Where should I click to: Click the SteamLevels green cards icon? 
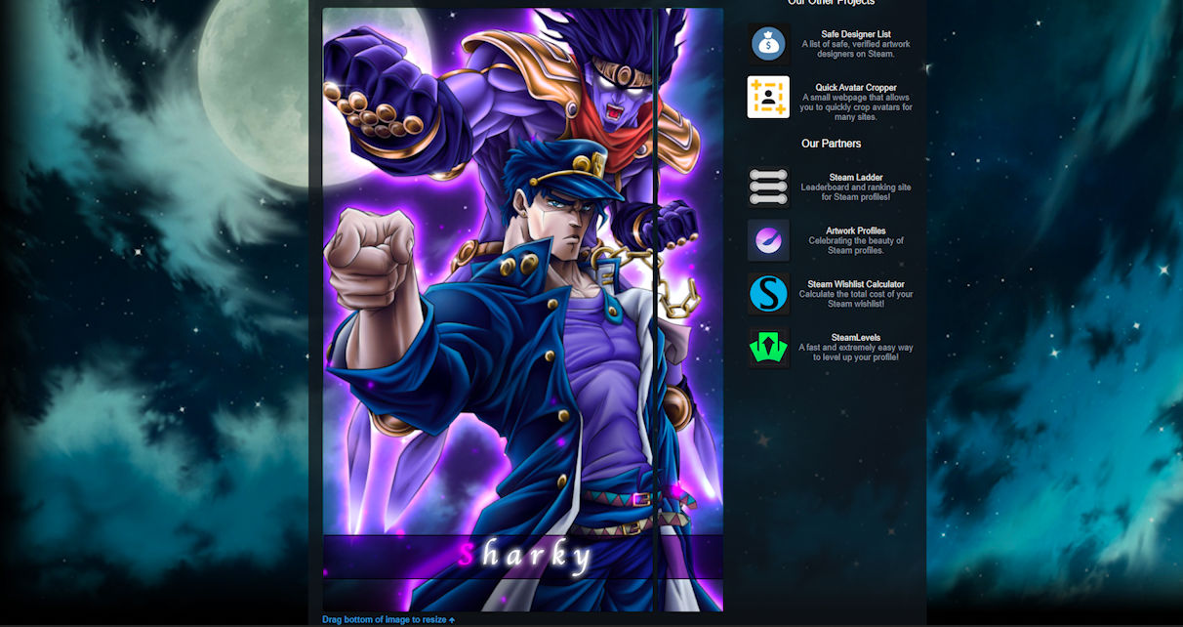768,348
